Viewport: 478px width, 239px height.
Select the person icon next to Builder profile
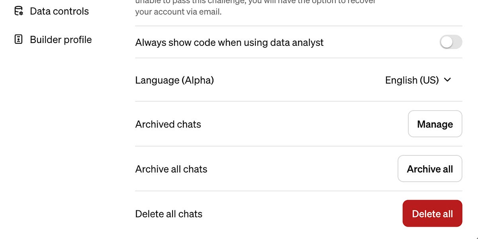click(18, 39)
